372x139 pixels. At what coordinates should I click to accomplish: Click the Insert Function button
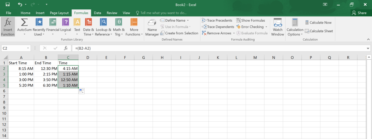click(8, 27)
